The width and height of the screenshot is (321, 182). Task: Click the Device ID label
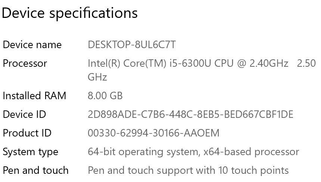pyautogui.click(x=24, y=114)
